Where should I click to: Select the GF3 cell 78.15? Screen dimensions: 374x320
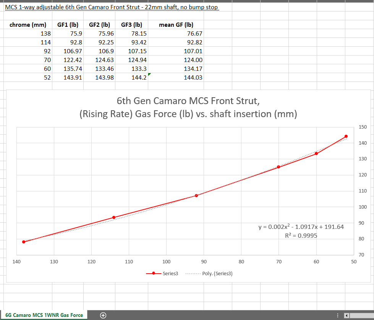click(x=131, y=33)
